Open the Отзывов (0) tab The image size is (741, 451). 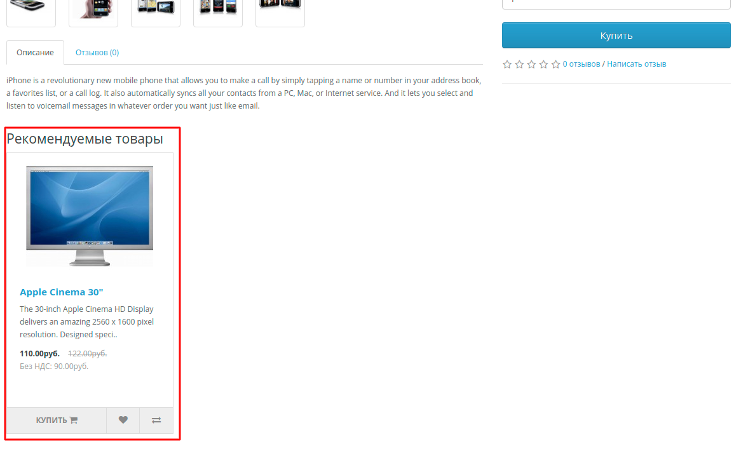tap(97, 53)
